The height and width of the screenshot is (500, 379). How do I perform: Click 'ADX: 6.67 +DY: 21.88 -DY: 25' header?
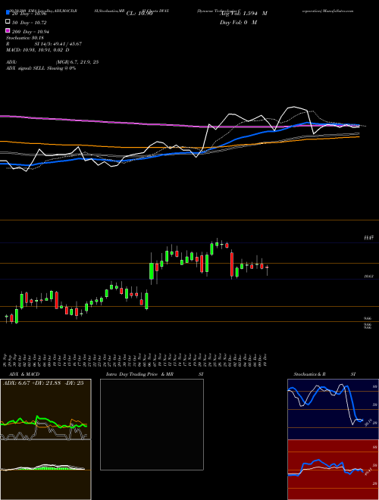[43, 383]
